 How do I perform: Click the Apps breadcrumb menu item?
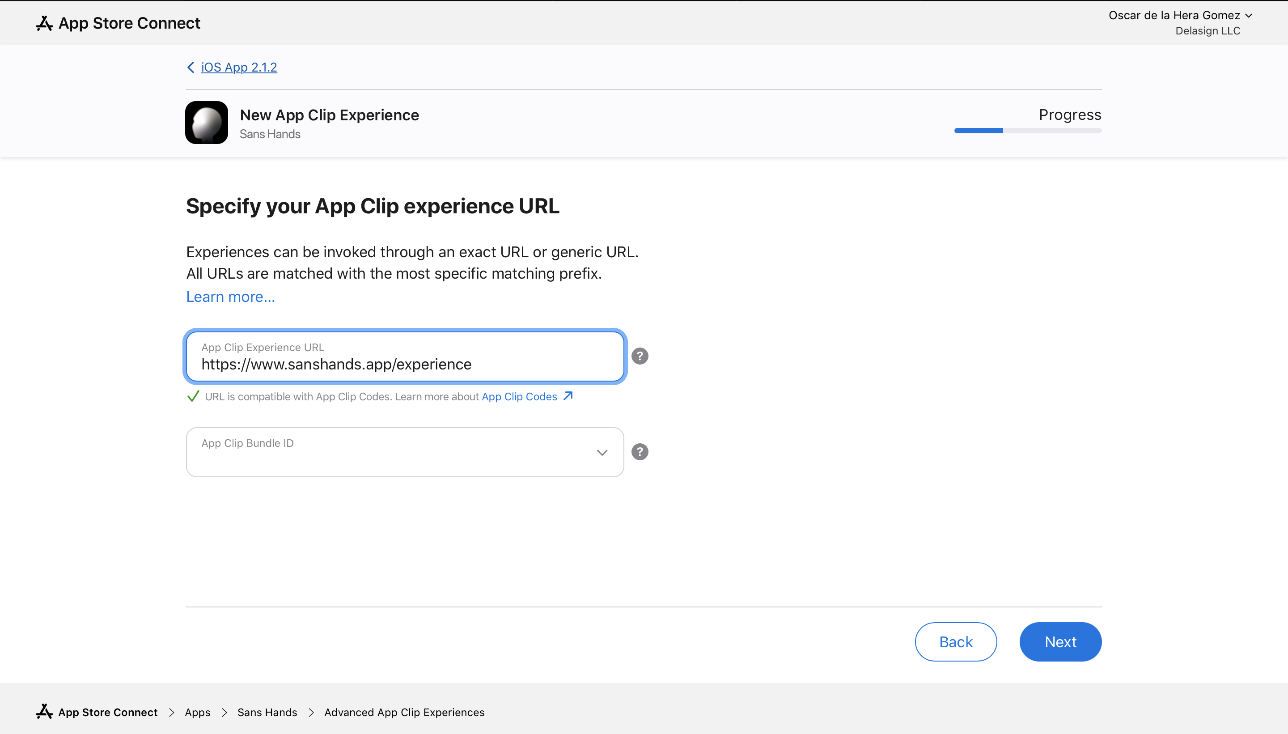(196, 711)
